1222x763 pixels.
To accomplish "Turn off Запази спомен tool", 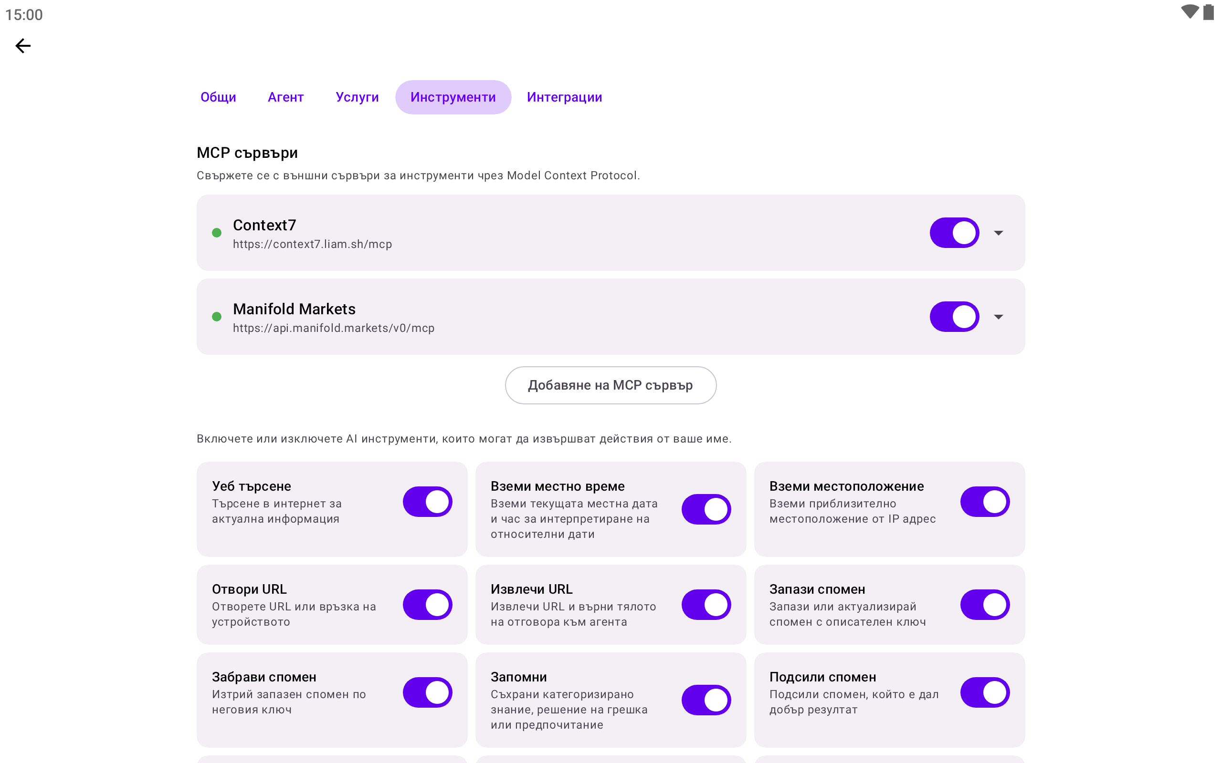I will [985, 605].
